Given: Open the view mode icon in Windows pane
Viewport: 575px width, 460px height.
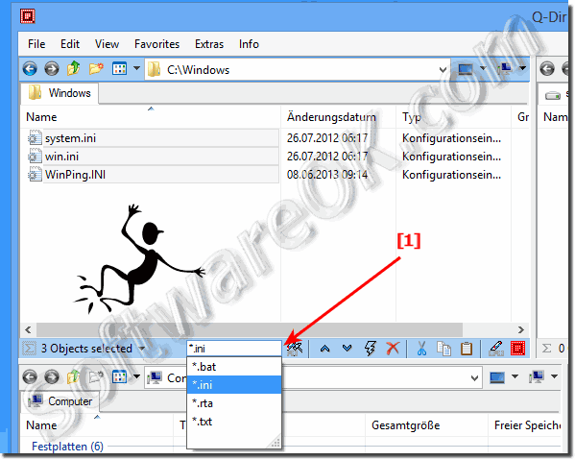Looking at the screenshot, I should pyautogui.click(x=119, y=68).
